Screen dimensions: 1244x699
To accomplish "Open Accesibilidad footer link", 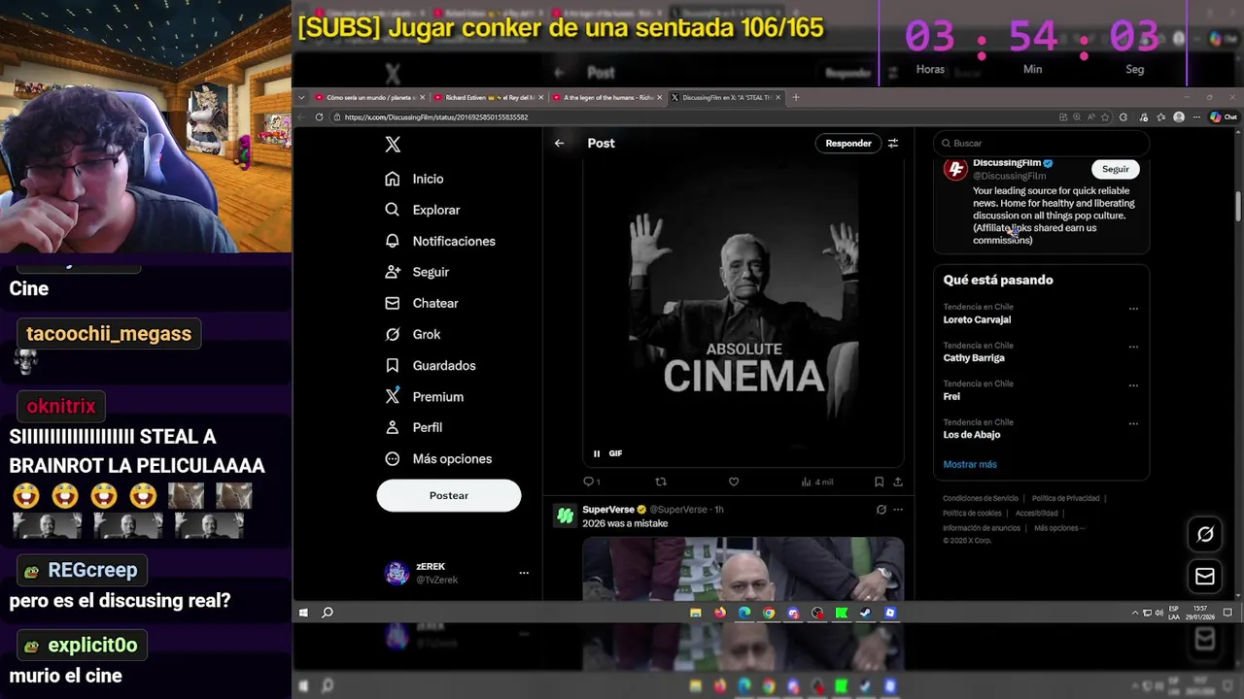I will coord(1037,514).
